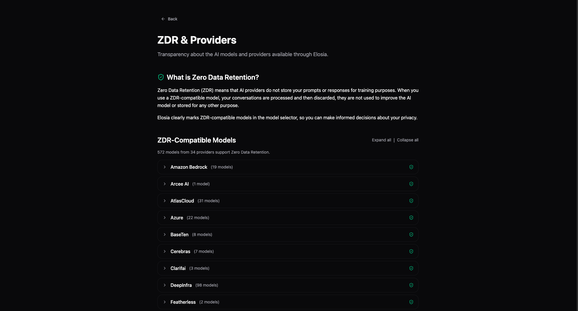Expand the Clarifai chevron
The height and width of the screenshot is (311, 578).
pyautogui.click(x=165, y=268)
